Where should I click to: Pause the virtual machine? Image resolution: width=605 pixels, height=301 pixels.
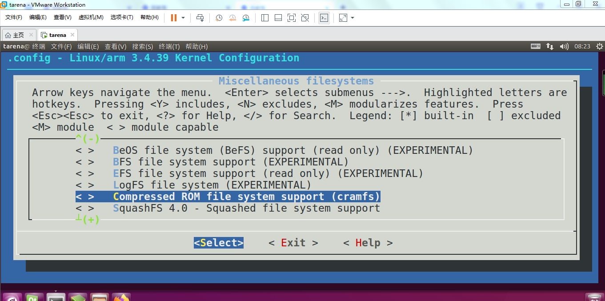pos(173,18)
